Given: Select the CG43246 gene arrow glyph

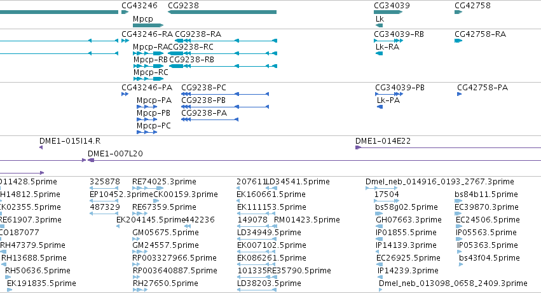Looking at the screenshot, I should click(125, 12).
